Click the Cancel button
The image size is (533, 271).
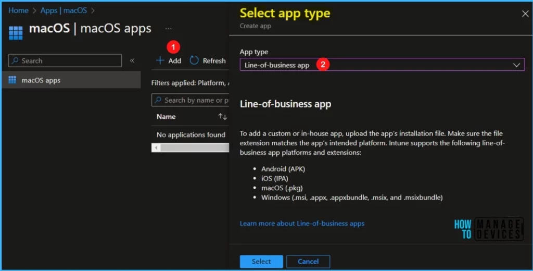coord(308,262)
